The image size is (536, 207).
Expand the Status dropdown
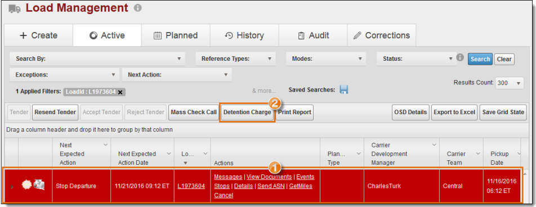417,58
